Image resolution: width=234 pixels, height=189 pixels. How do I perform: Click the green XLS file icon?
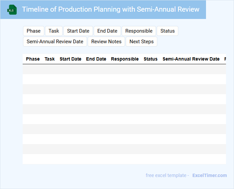(x=12, y=10)
